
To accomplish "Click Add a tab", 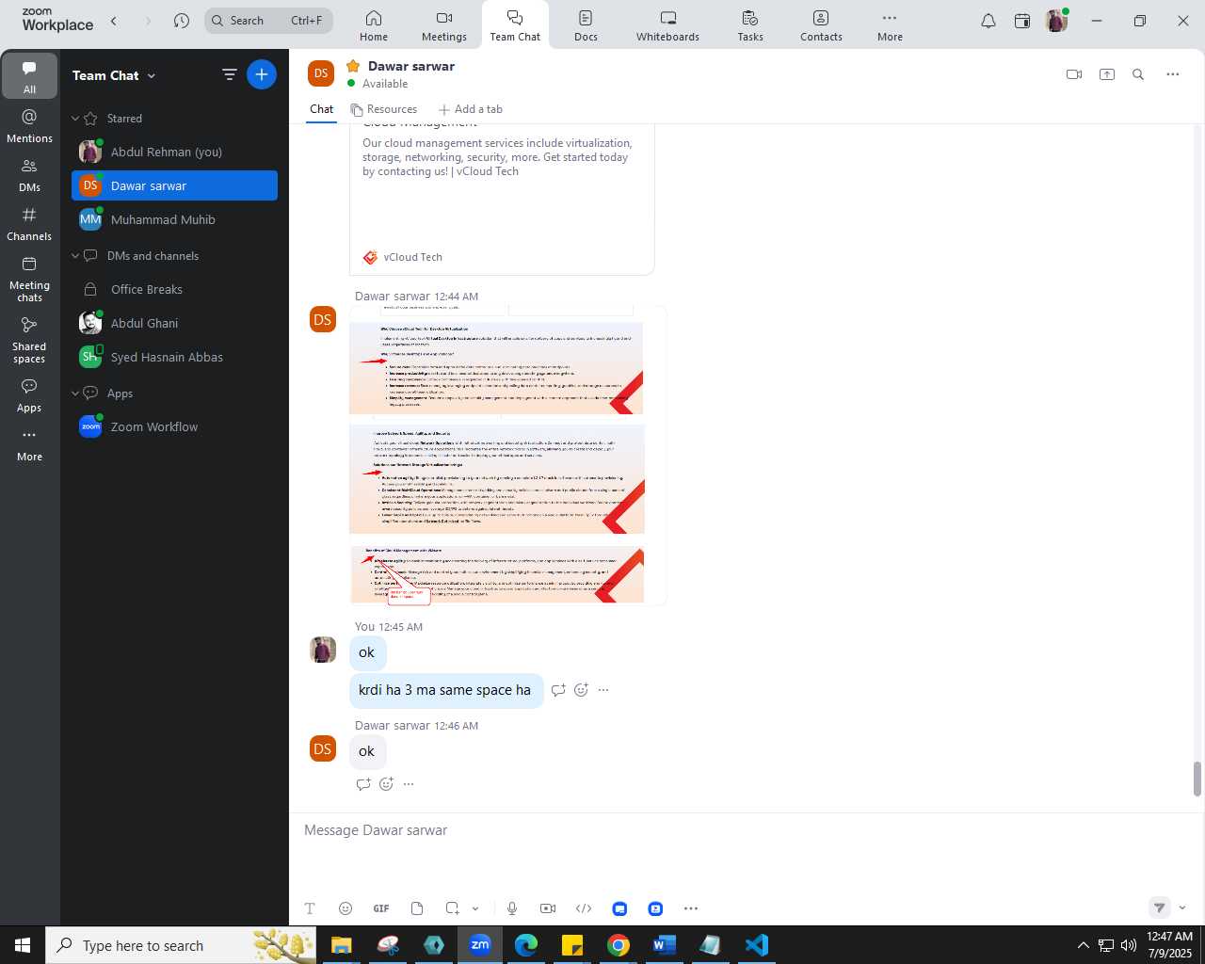I will [471, 109].
